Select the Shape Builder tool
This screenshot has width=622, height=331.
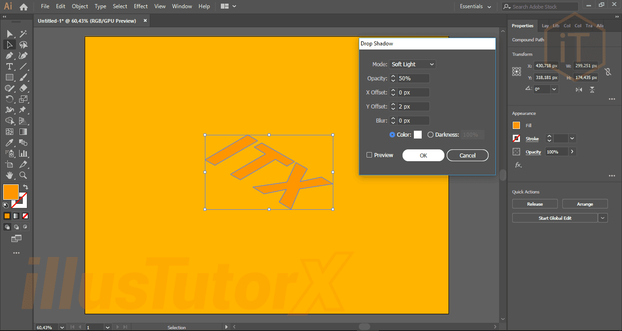coord(10,121)
